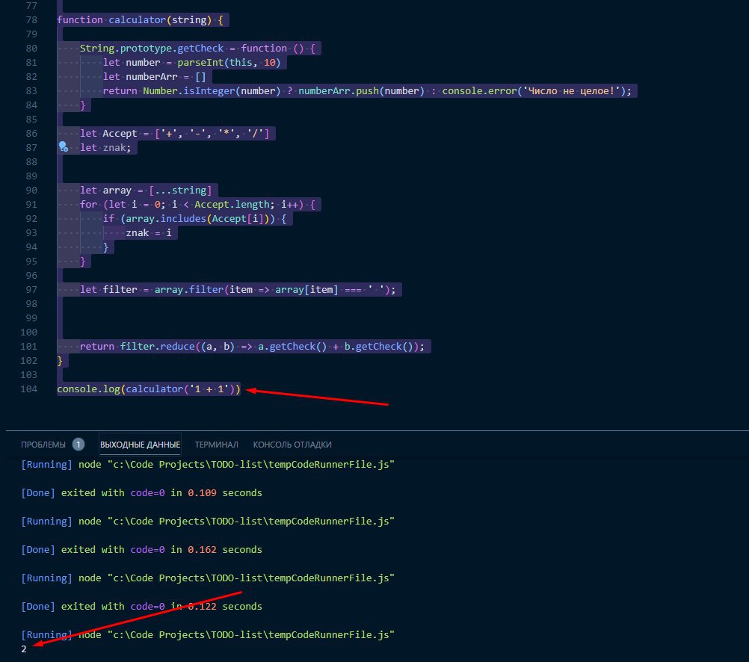Open the ТЕРМИНАЛ tab

216,445
